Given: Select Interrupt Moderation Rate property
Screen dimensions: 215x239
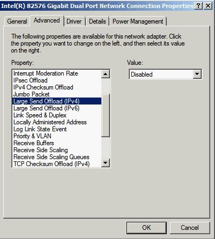Looking at the screenshot, I should point(57,73).
